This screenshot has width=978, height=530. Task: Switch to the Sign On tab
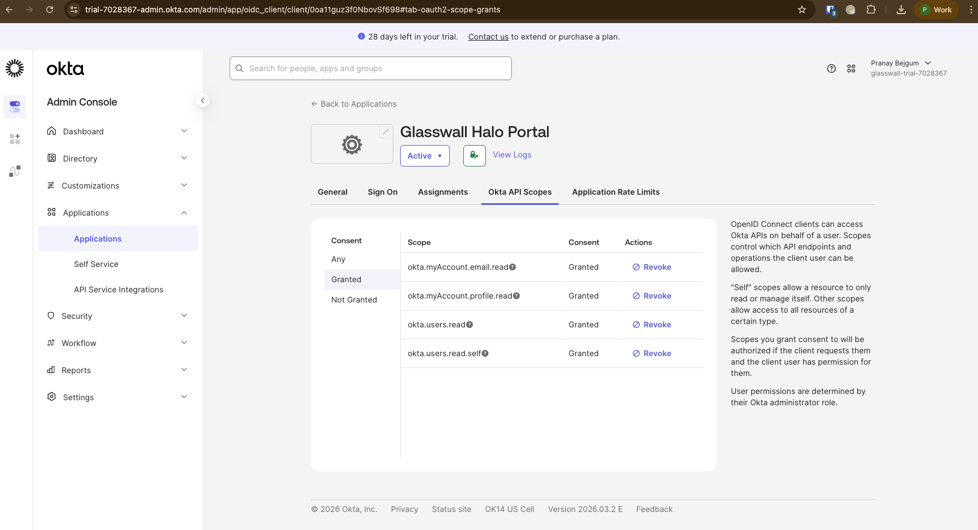point(383,192)
